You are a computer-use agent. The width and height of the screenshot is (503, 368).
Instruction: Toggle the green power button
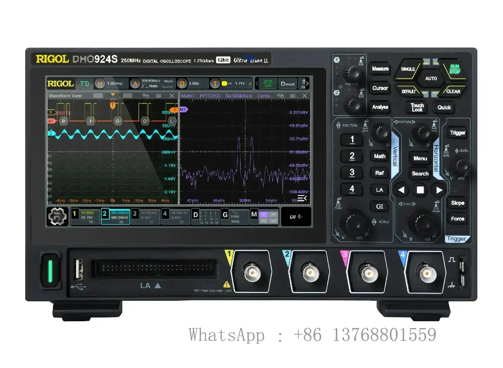click(x=50, y=271)
